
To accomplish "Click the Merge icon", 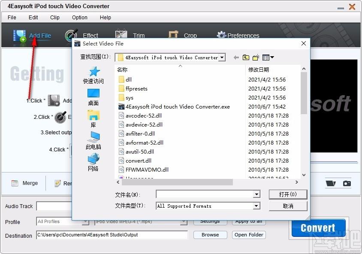I will 15,183.
